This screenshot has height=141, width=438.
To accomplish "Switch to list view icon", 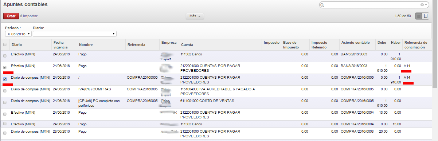I will [x=419, y=16].
